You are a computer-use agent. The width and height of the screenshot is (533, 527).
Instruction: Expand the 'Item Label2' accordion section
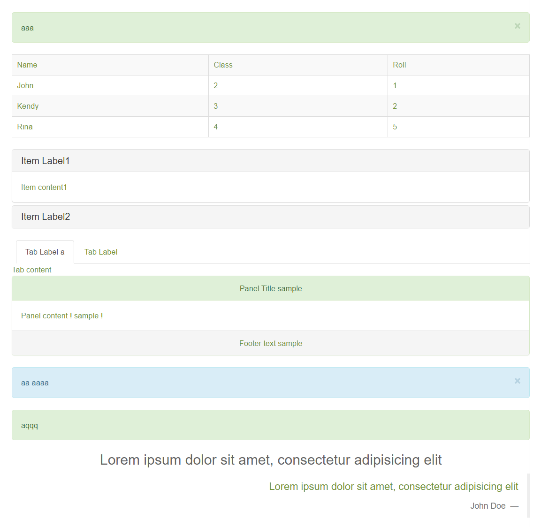(x=46, y=217)
